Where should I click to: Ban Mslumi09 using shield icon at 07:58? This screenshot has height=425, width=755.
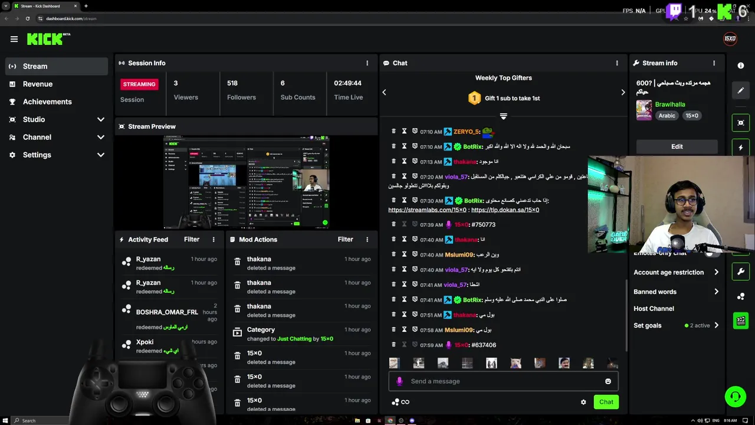pos(415,329)
